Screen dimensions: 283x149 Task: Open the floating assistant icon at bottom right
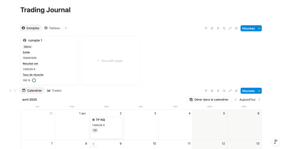276,142
